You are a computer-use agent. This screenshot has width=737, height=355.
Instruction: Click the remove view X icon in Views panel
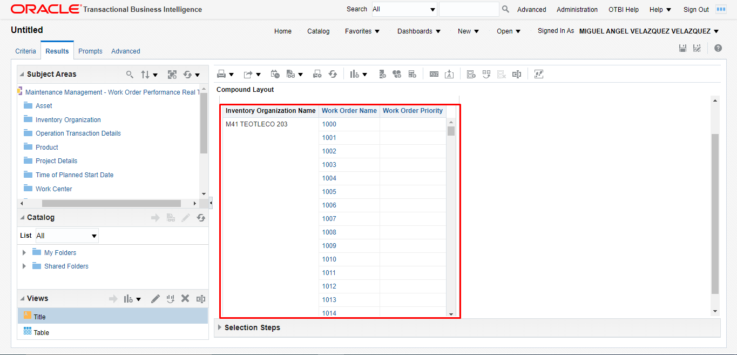[x=185, y=299]
